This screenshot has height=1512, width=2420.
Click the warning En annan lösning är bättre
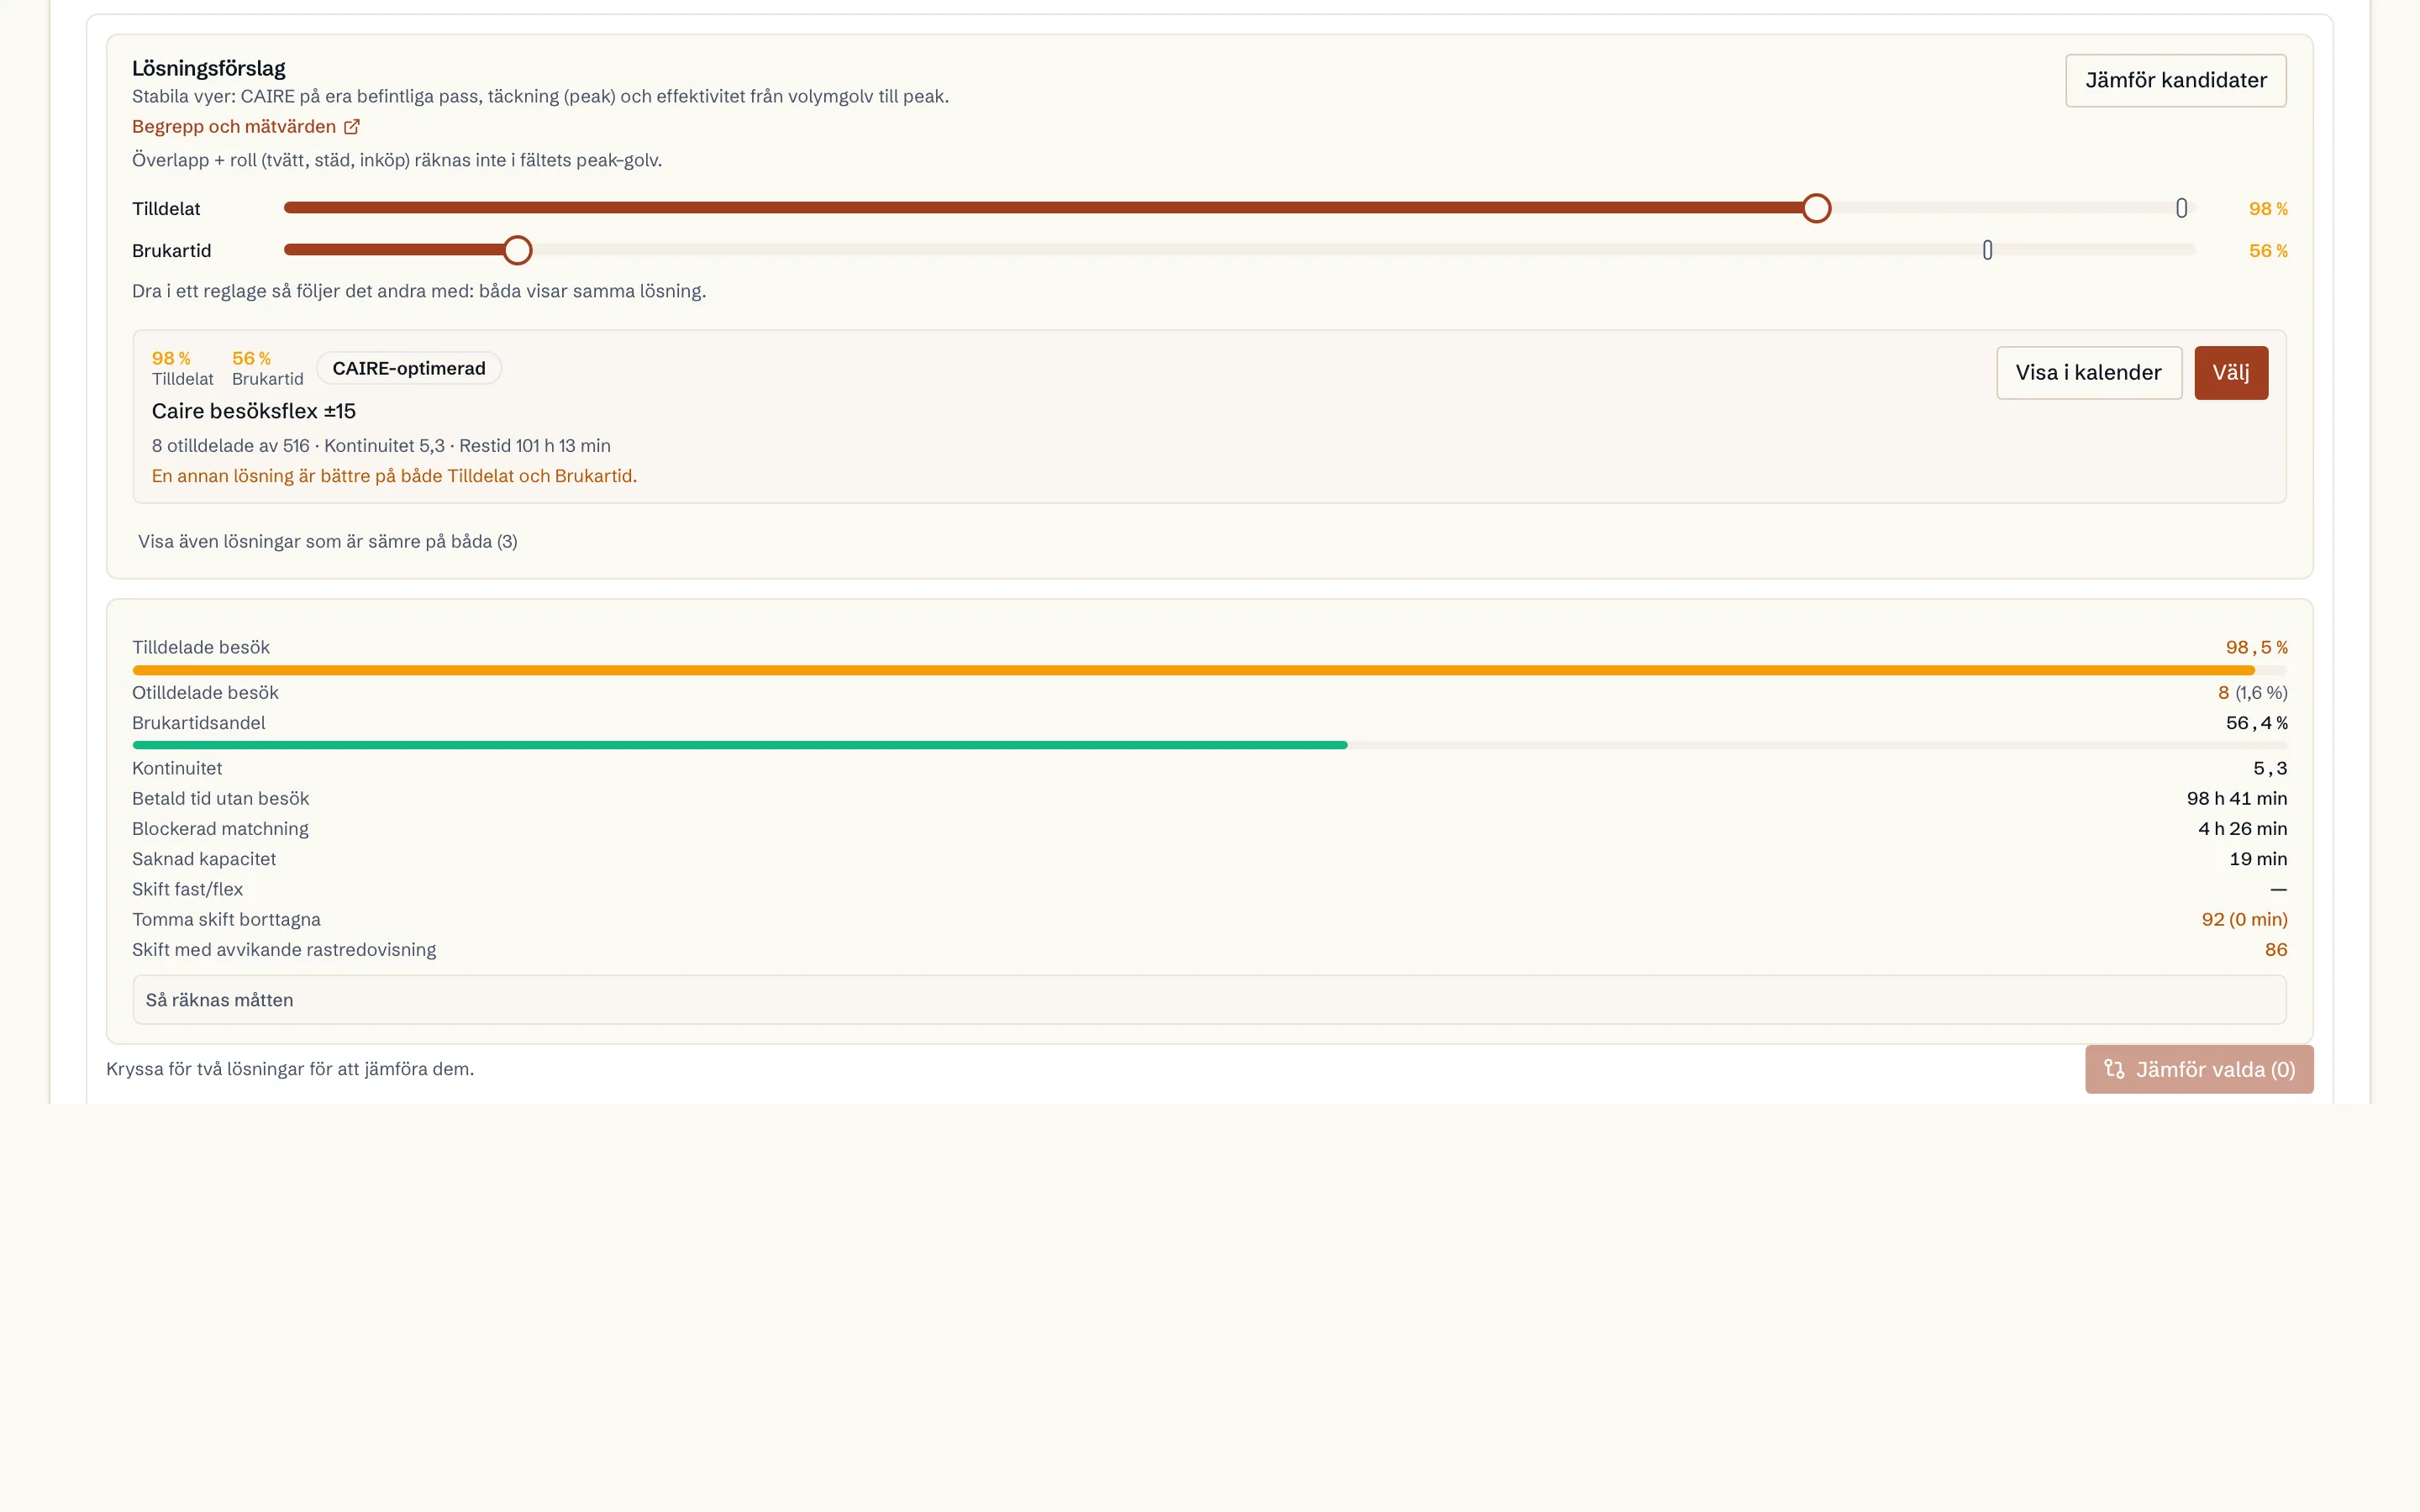pyautogui.click(x=394, y=476)
